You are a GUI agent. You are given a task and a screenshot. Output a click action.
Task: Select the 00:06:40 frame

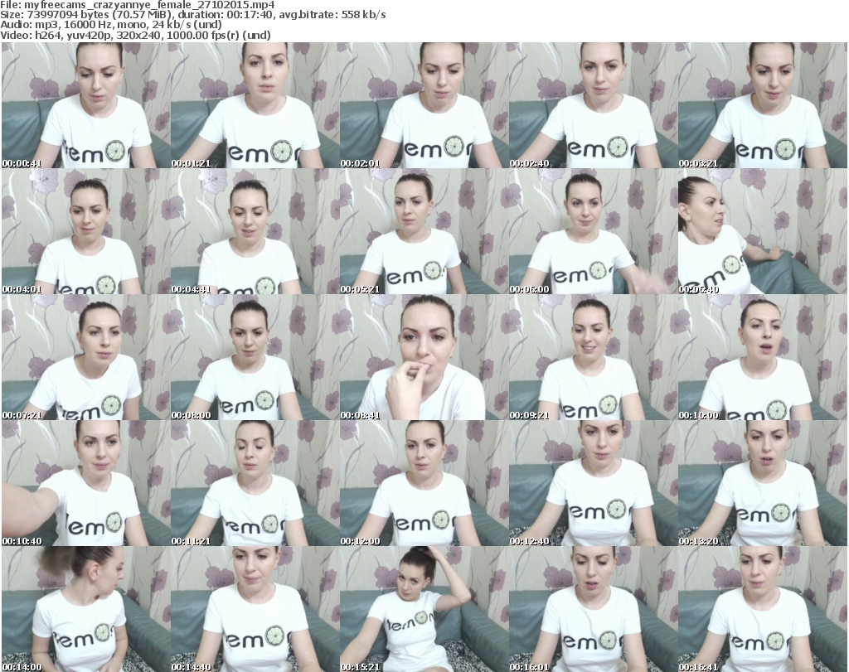pos(763,231)
